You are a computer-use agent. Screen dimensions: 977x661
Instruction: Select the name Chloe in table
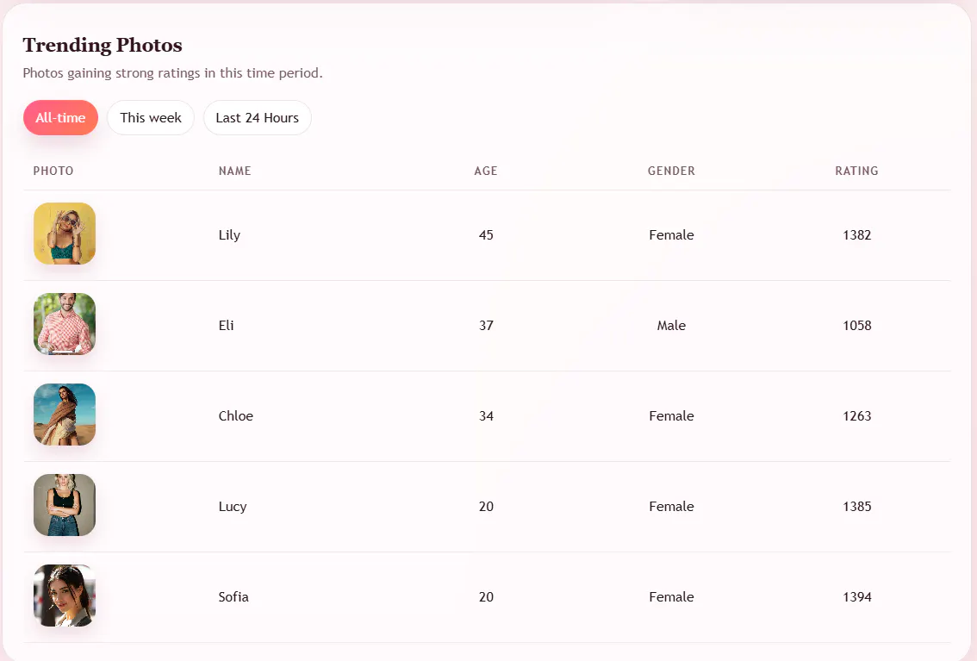[235, 415]
